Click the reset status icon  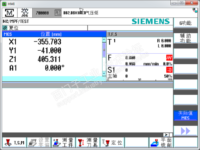5,28
